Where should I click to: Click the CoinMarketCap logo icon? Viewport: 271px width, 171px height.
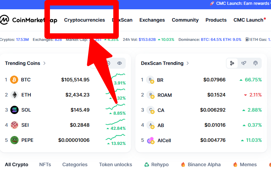pyautogui.click(x=4, y=20)
